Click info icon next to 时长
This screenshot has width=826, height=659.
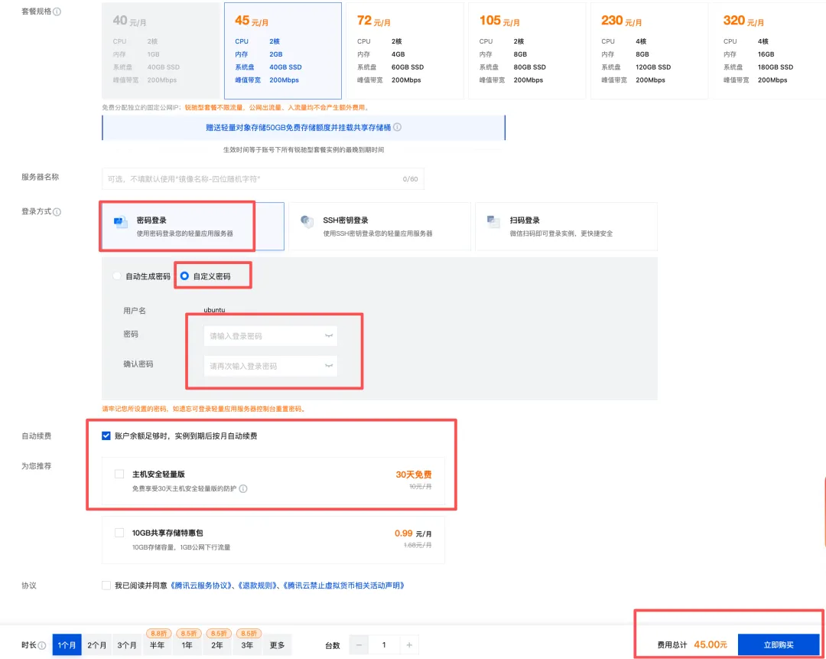pyautogui.click(x=42, y=645)
